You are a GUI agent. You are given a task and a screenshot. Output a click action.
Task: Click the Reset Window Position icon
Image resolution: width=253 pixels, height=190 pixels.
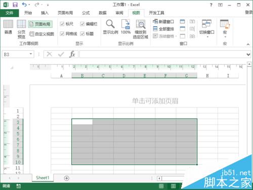click(x=192, y=36)
